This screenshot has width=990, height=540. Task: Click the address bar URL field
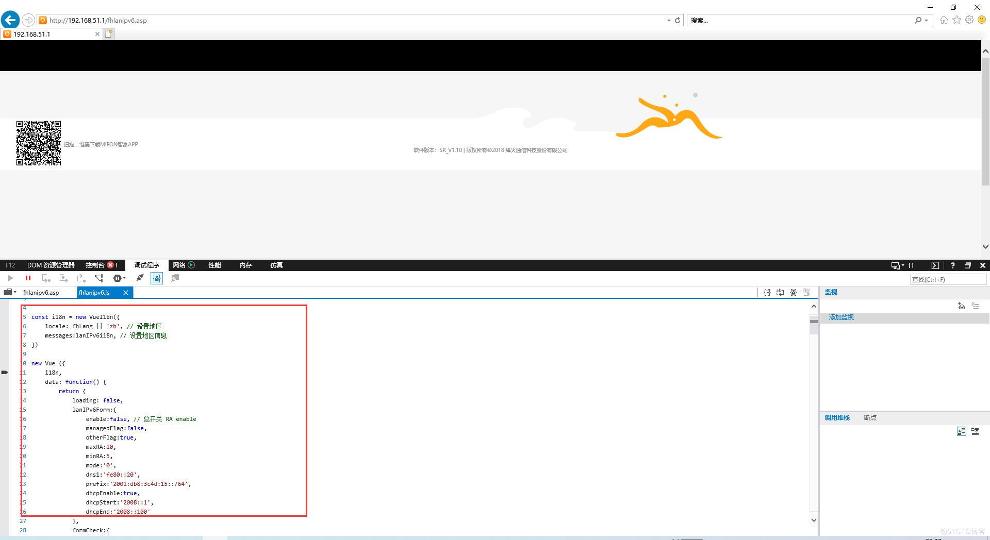[351, 20]
